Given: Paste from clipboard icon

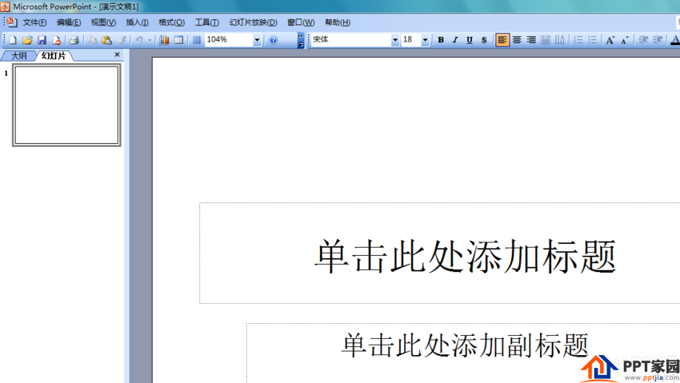Looking at the screenshot, I should (x=106, y=40).
